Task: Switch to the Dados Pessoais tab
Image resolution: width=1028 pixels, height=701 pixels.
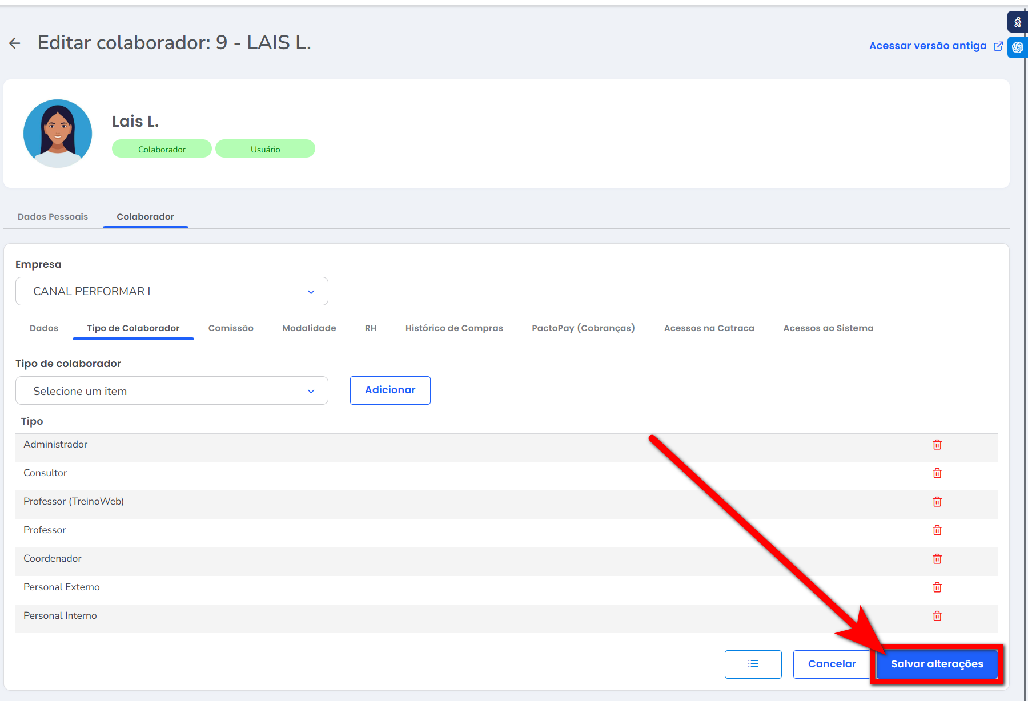Action: click(53, 217)
